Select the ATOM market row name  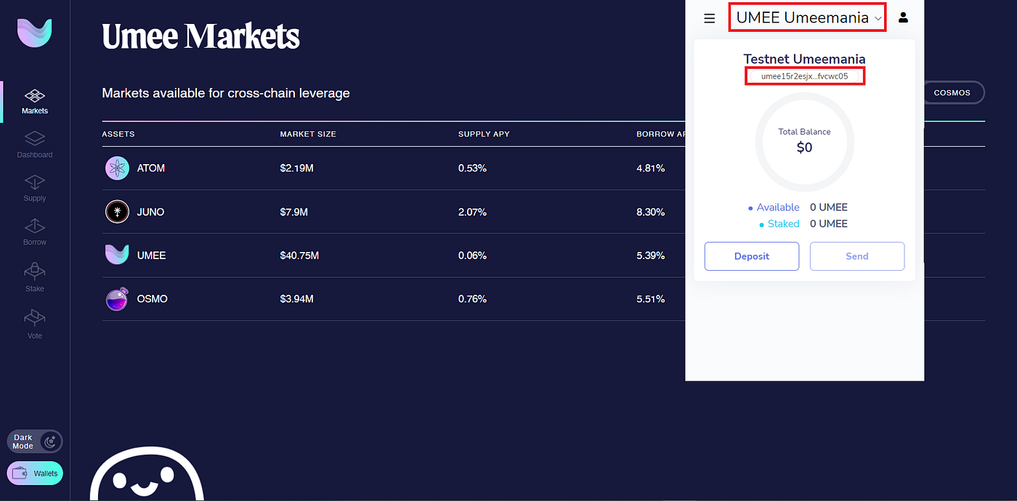pos(151,168)
